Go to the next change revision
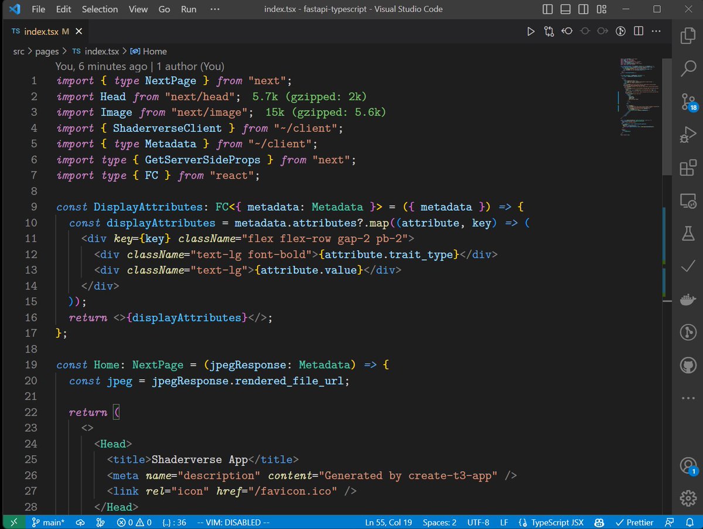This screenshot has height=529, width=703. point(602,32)
